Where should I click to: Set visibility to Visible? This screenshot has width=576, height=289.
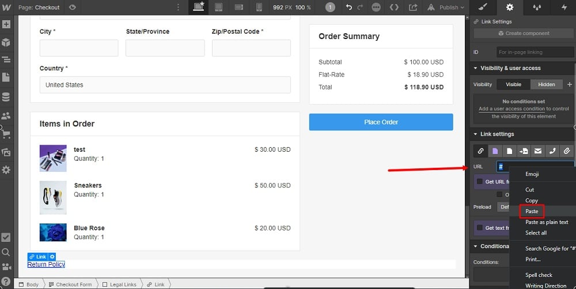coord(513,84)
